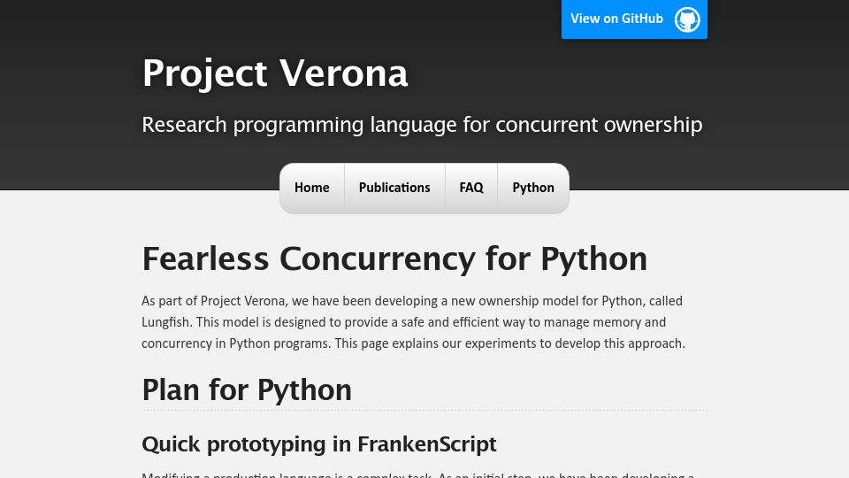Screen dimensions: 849x478
Task: Click the Plan for Python heading
Action: tap(247, 389)
